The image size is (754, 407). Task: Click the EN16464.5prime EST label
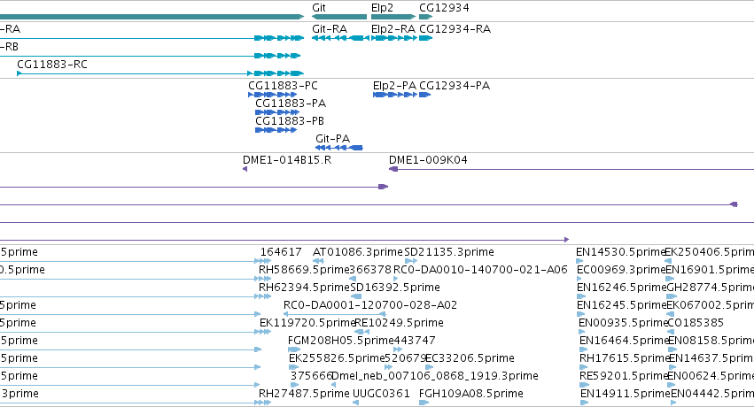coord(625,341)
